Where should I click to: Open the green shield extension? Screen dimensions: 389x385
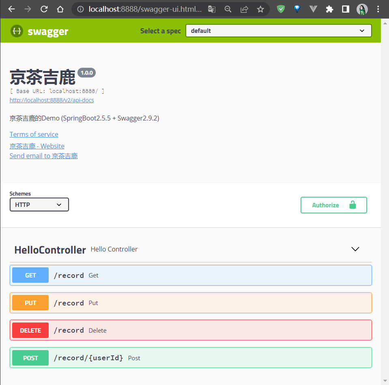281,9
